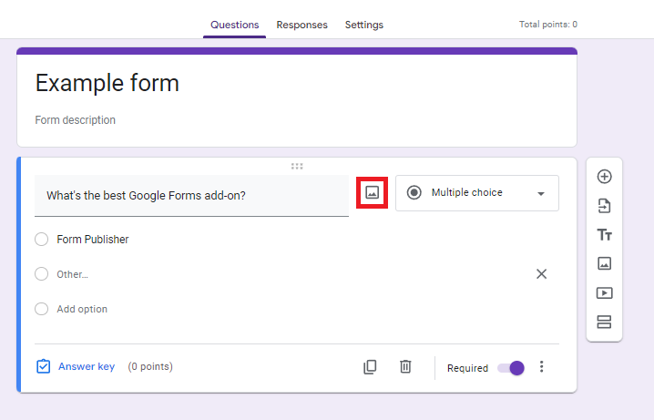The height and width of the screenshot is (420, 654).
Task: Remove the Other option with X
Action: pyautogui.click(x=541, y=274)
